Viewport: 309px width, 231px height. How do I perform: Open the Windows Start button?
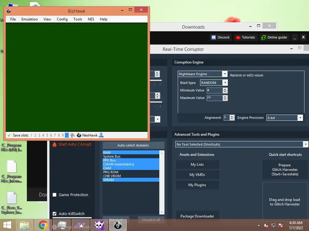pyautogui.click(x=7, y=225)
